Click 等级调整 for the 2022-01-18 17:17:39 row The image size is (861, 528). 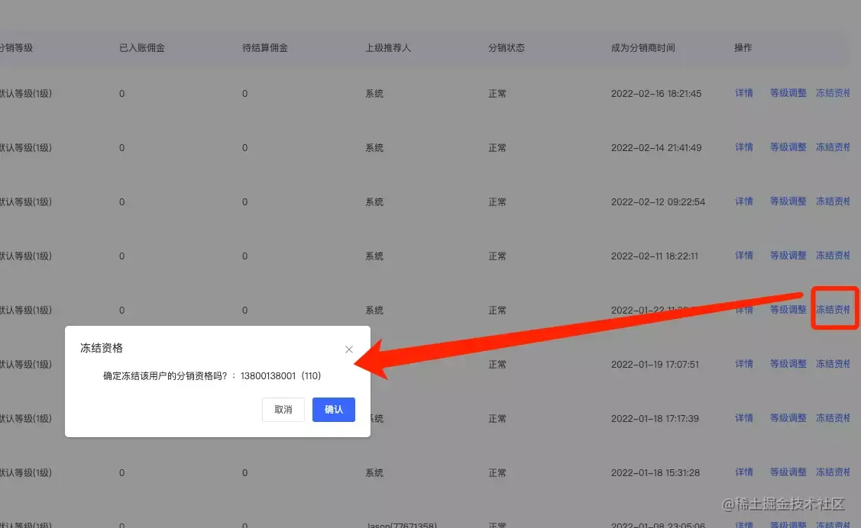(x=788, y=418)
